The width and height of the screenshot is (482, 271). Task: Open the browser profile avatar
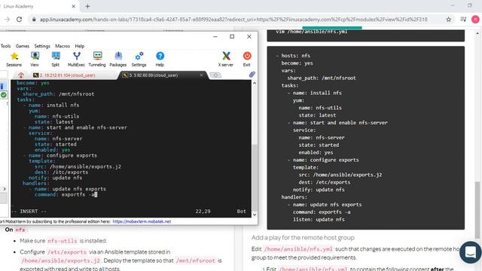[475, 20]
